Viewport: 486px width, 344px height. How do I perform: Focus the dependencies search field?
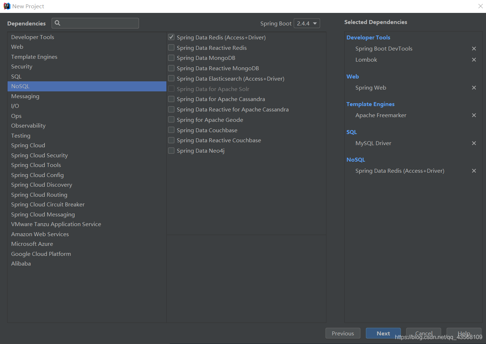95,23
